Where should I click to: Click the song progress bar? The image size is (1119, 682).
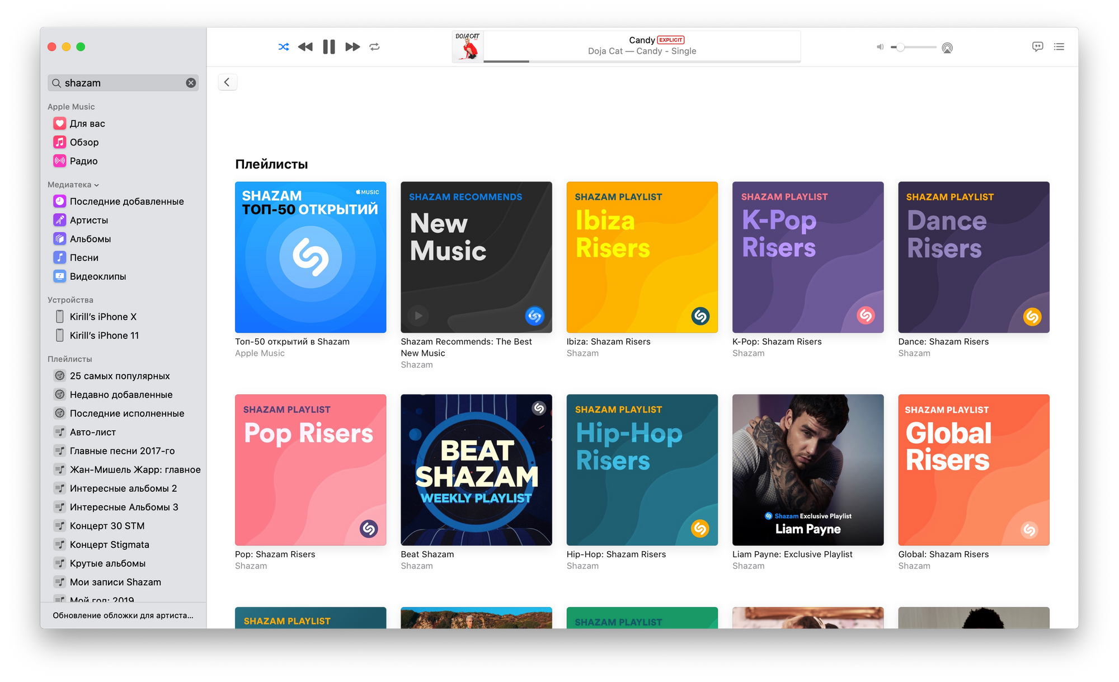click(642, 61)
